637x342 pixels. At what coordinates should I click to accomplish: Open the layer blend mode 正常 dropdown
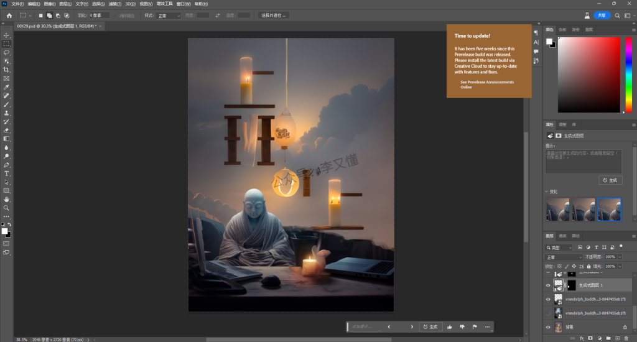564,257
